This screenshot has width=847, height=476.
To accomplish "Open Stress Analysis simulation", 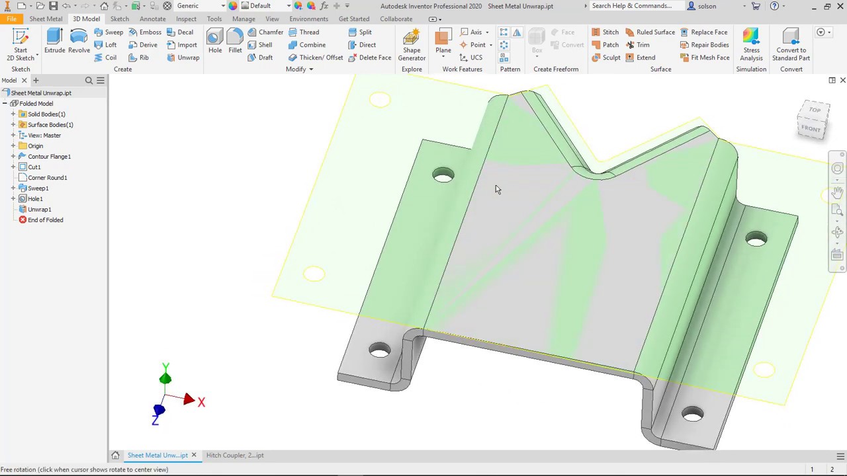I will [x=751, y=45].
